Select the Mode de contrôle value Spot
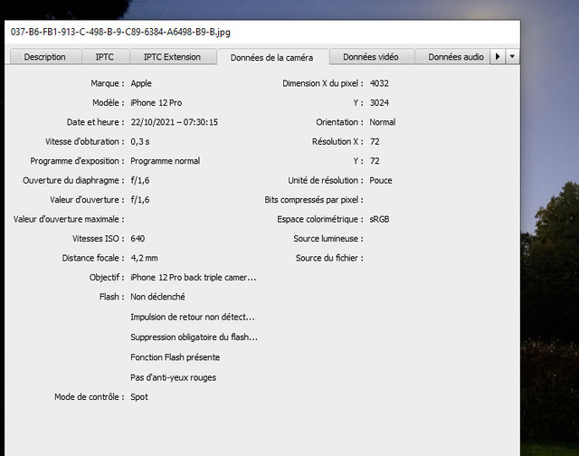The height and width of the screenshot is (456, 579). pos(139,397)
